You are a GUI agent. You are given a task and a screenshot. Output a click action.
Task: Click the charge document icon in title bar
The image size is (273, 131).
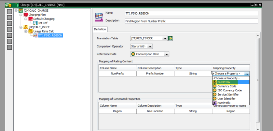tap(17, 5)
